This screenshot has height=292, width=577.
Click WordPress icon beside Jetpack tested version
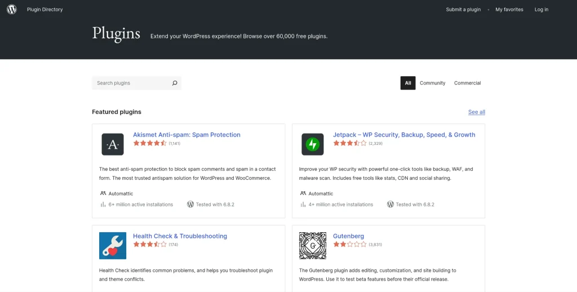point(390,205)
